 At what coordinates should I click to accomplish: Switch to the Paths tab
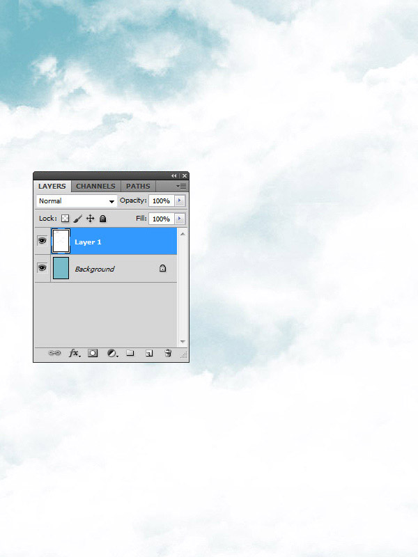(x=138, y=187)
